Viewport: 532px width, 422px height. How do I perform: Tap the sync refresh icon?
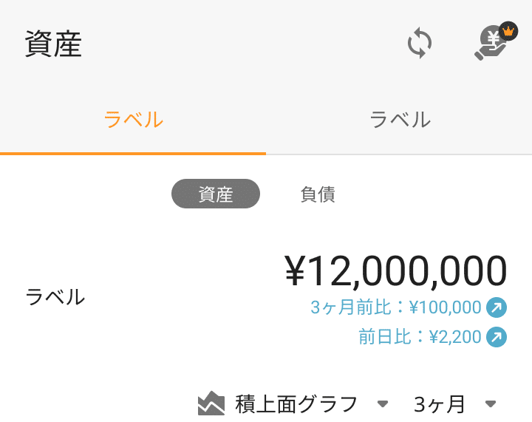(420, 44)
